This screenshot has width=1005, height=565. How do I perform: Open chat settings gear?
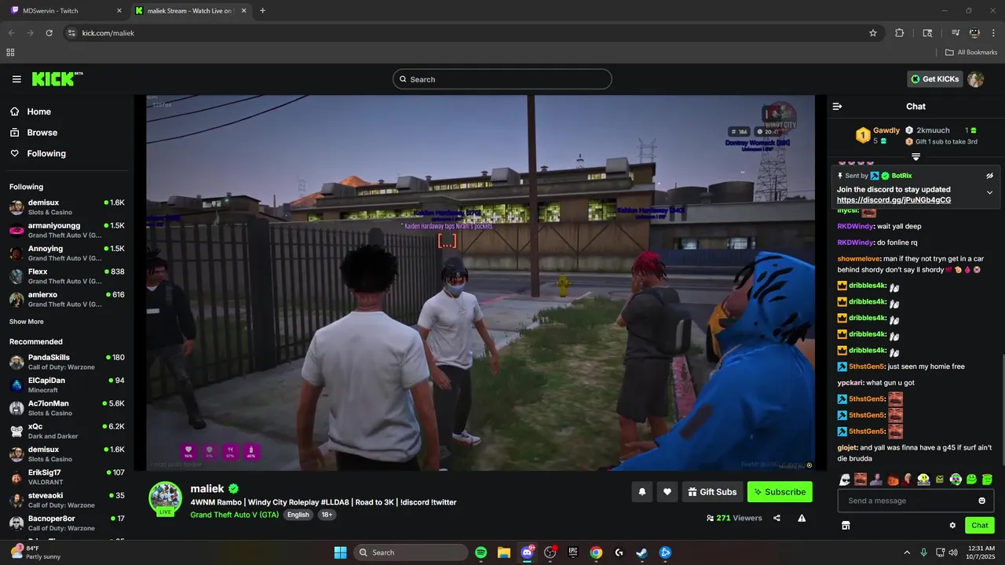click(952, 526)
